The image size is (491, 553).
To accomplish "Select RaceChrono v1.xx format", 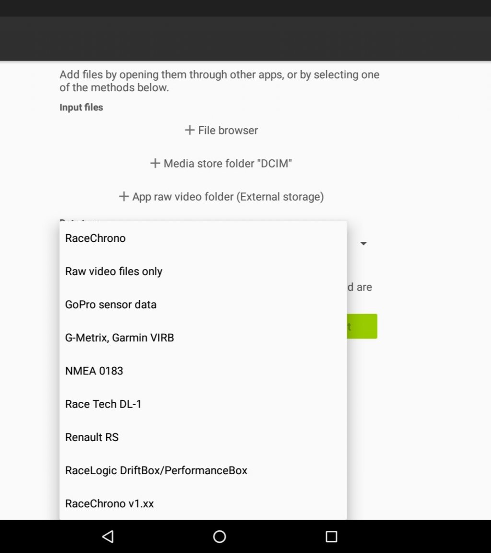I will 203,503.
